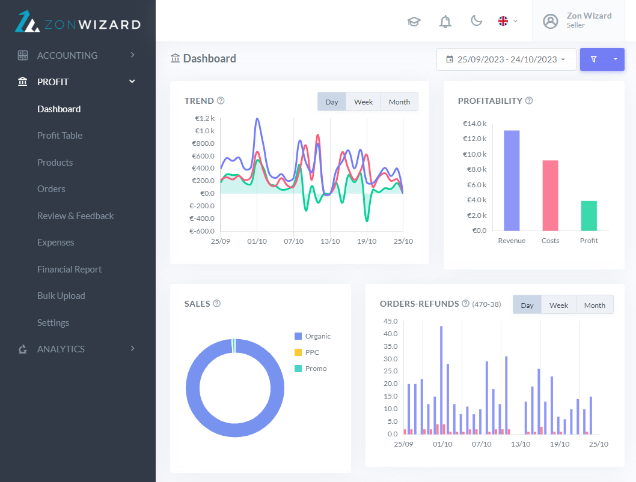Click the filter funnel icon

pos(594,59)
